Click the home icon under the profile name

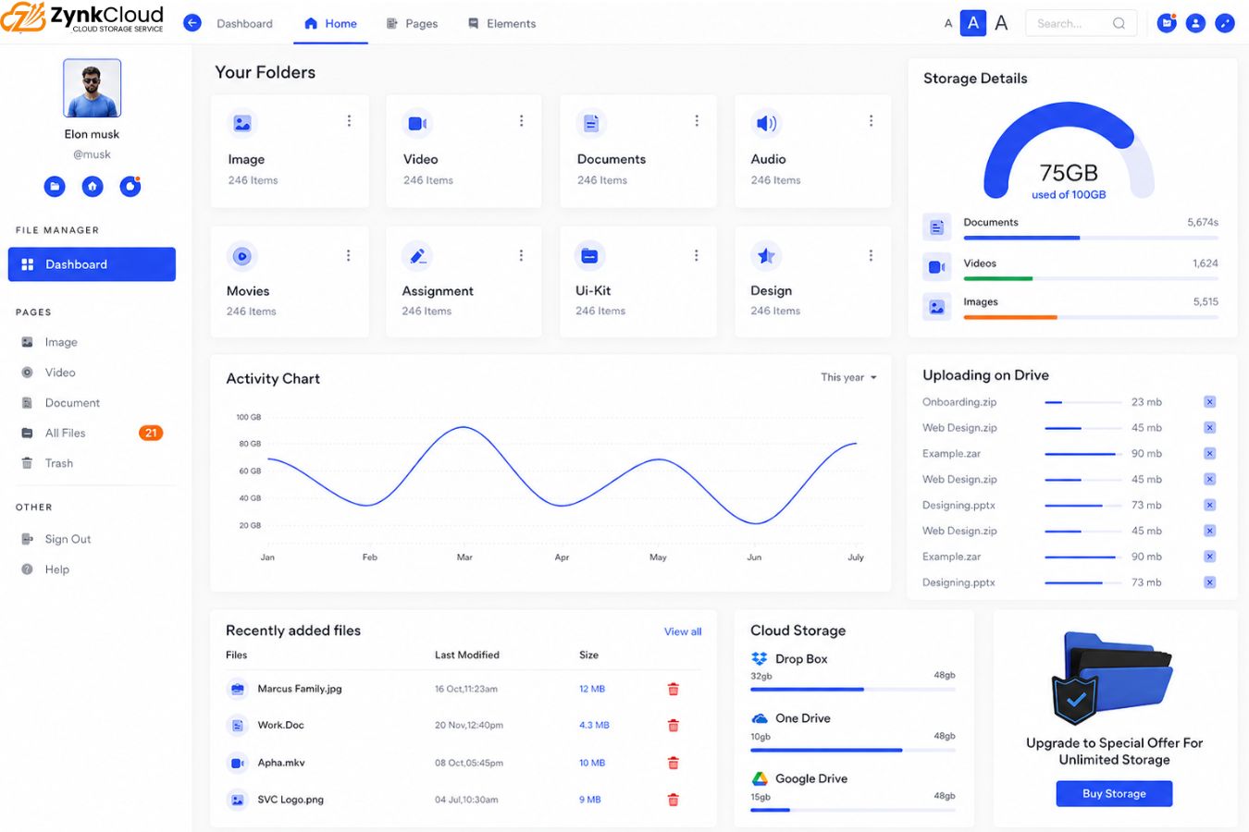coord(93,187)
